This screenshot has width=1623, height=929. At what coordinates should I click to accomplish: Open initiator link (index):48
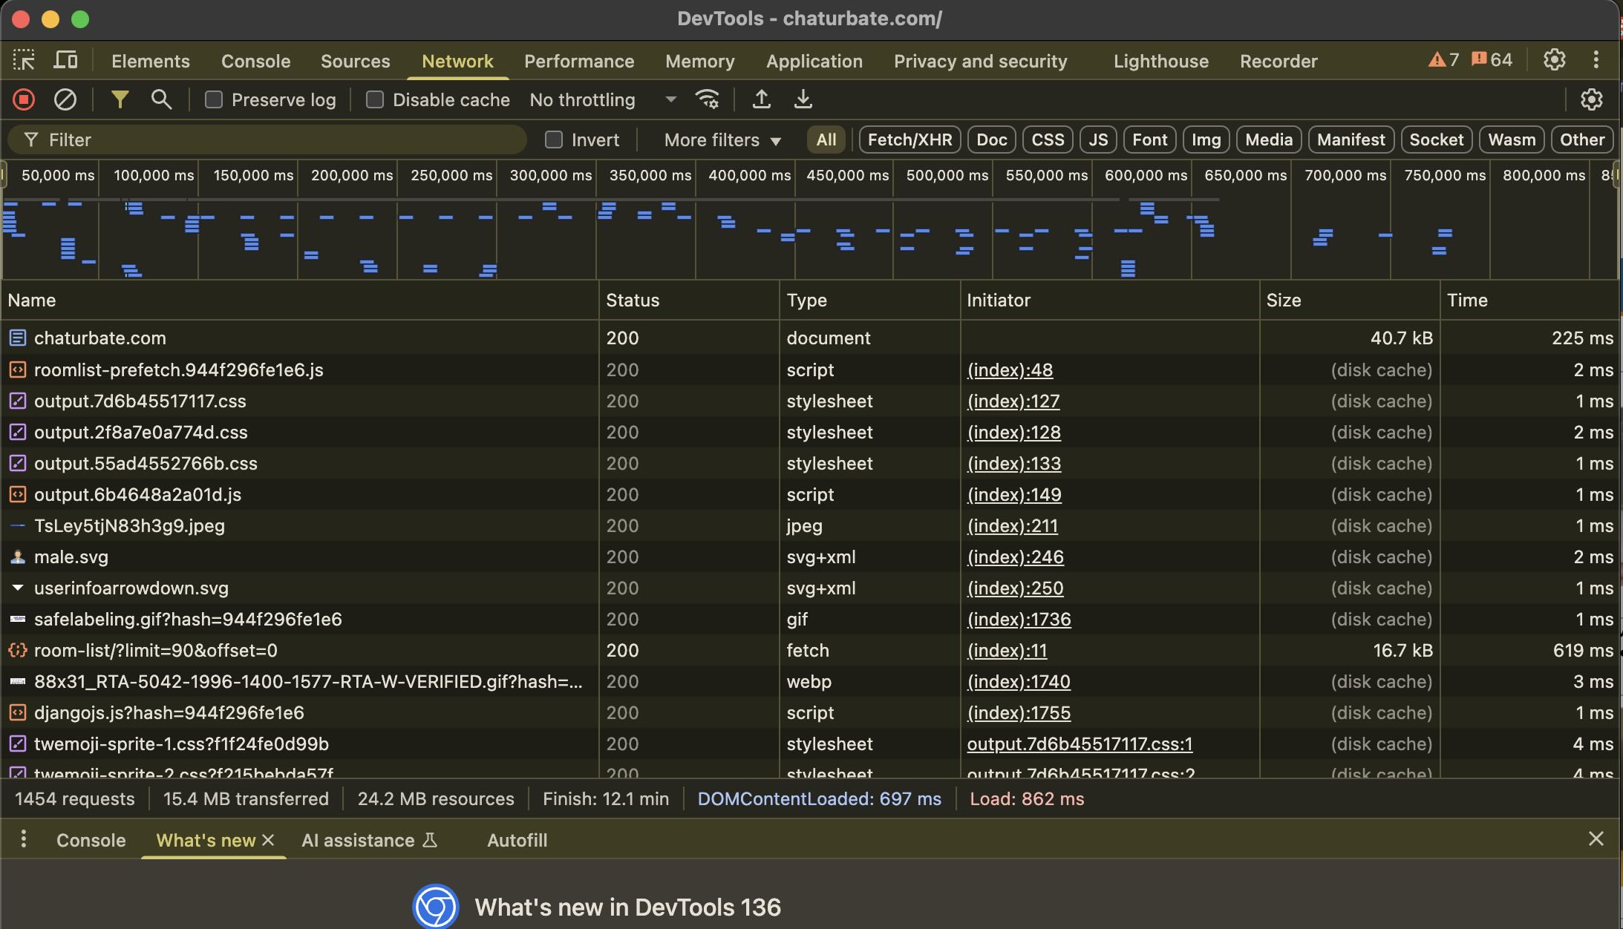pos(1008,370)
